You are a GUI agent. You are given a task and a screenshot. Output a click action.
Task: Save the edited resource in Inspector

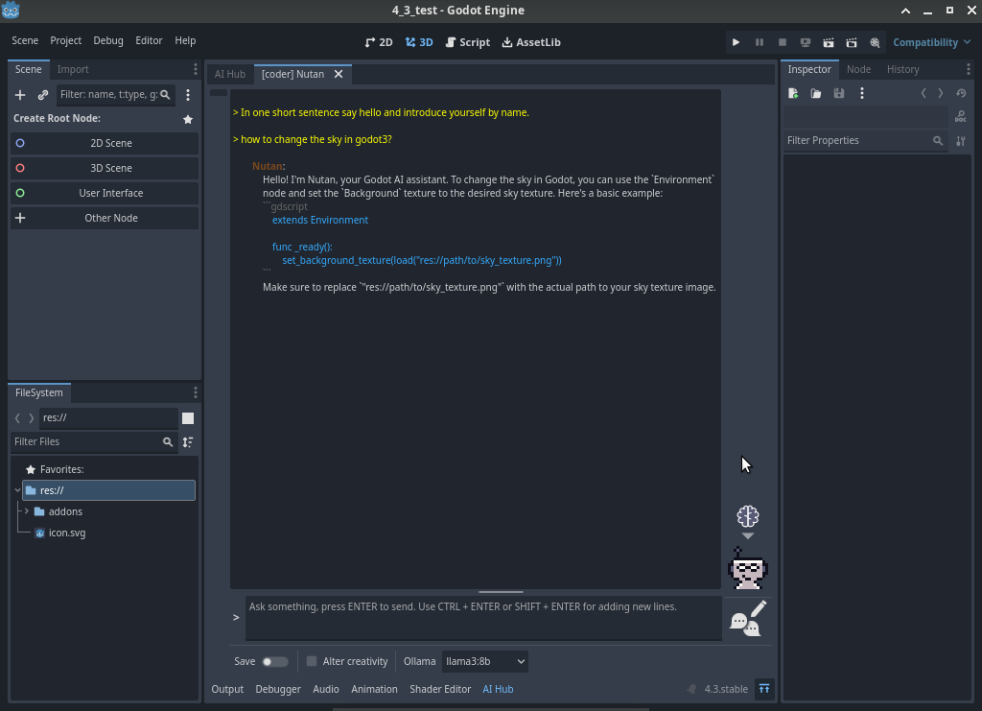click(x=838, y=93)
